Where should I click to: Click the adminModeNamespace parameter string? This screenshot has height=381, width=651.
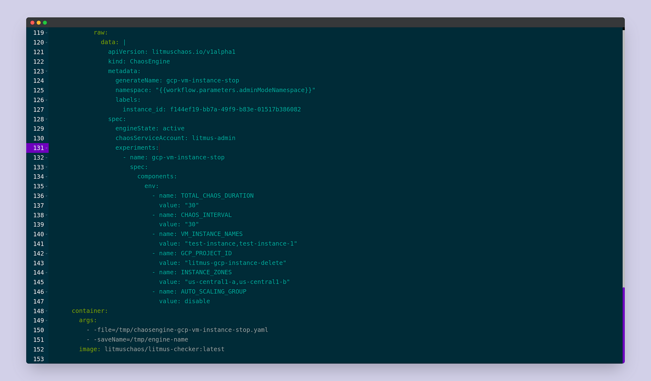click(x=235, y=90)
